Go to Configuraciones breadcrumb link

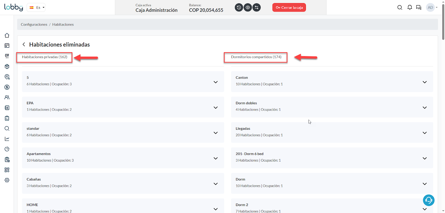34,24
